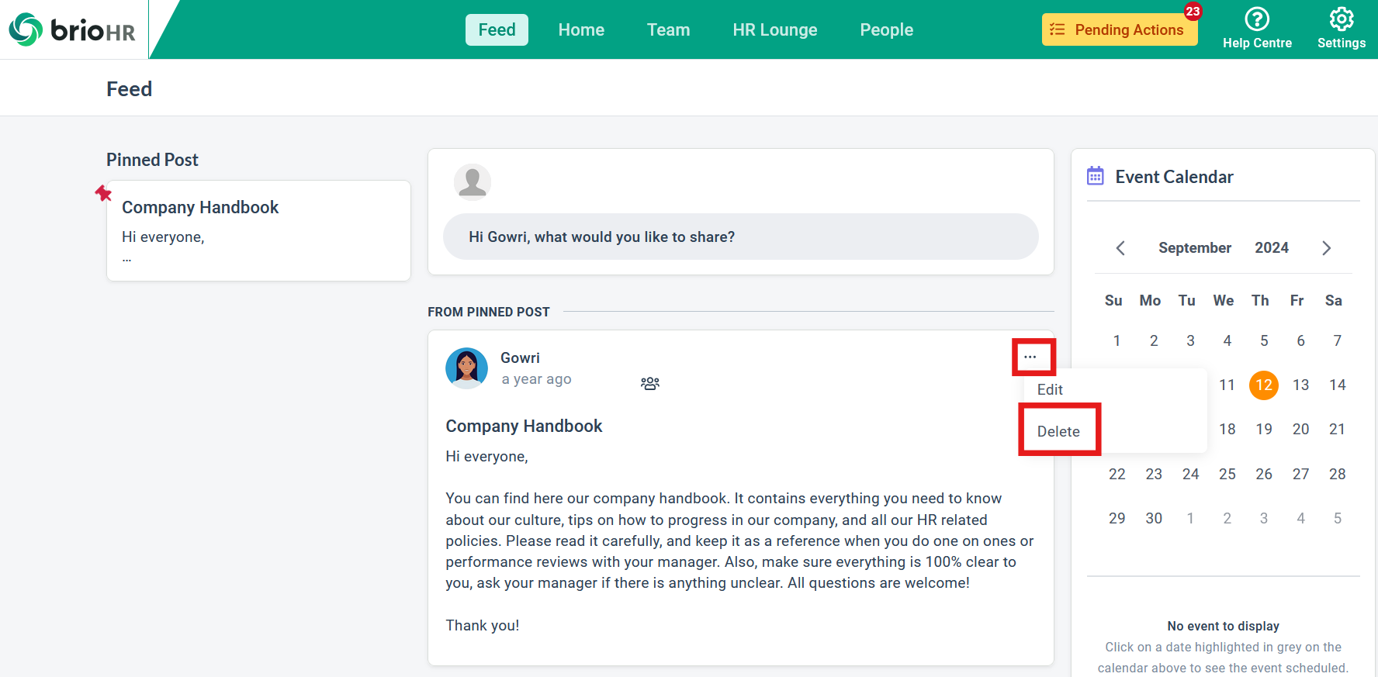Open the People tab
This screenshot has width=1378, height=677.
(887, 29)
